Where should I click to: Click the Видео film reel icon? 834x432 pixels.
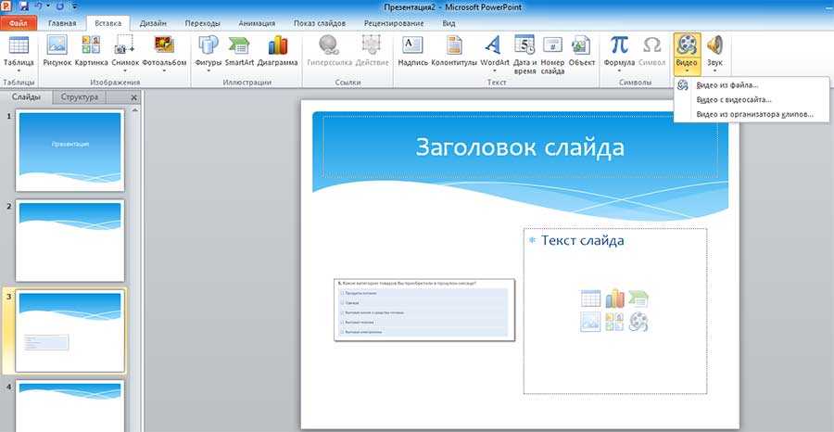point(686,45)
